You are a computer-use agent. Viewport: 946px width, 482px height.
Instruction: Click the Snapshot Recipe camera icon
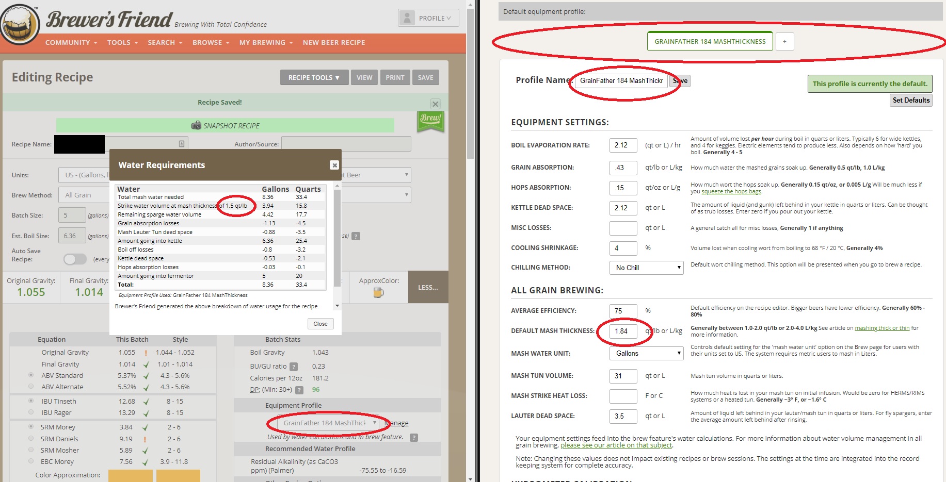click(196, 125)
